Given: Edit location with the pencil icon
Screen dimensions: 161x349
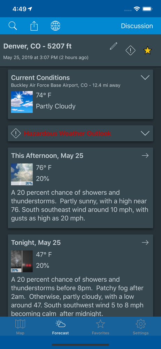Looking at the screenshot, I should click(x=113, y=46).
